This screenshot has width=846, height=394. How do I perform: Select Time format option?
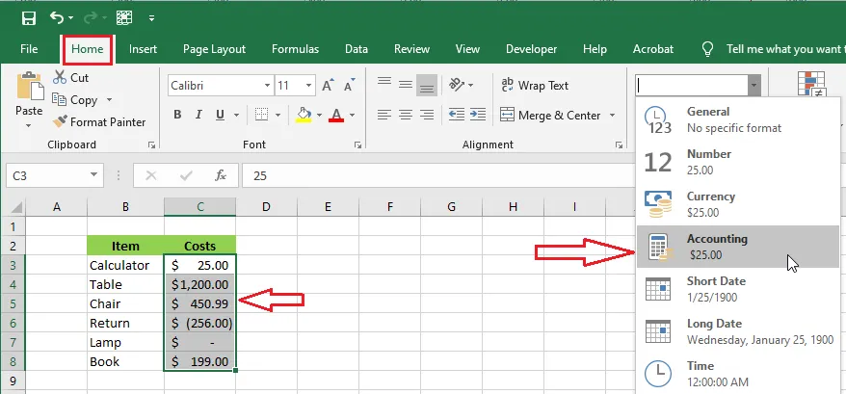pos(738,374)
